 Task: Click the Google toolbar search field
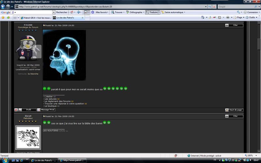[32, 12]
